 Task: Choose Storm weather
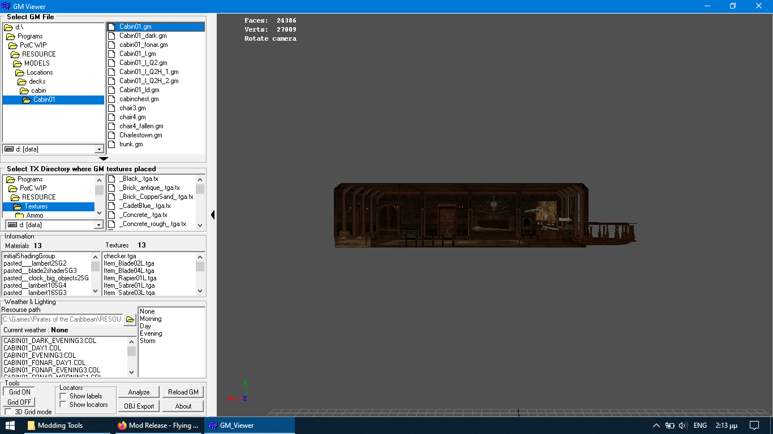tap(147, 341)
